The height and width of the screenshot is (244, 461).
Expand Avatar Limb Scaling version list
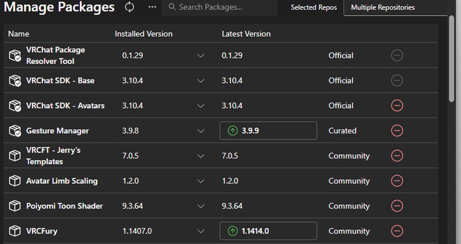tap(201, 181)
